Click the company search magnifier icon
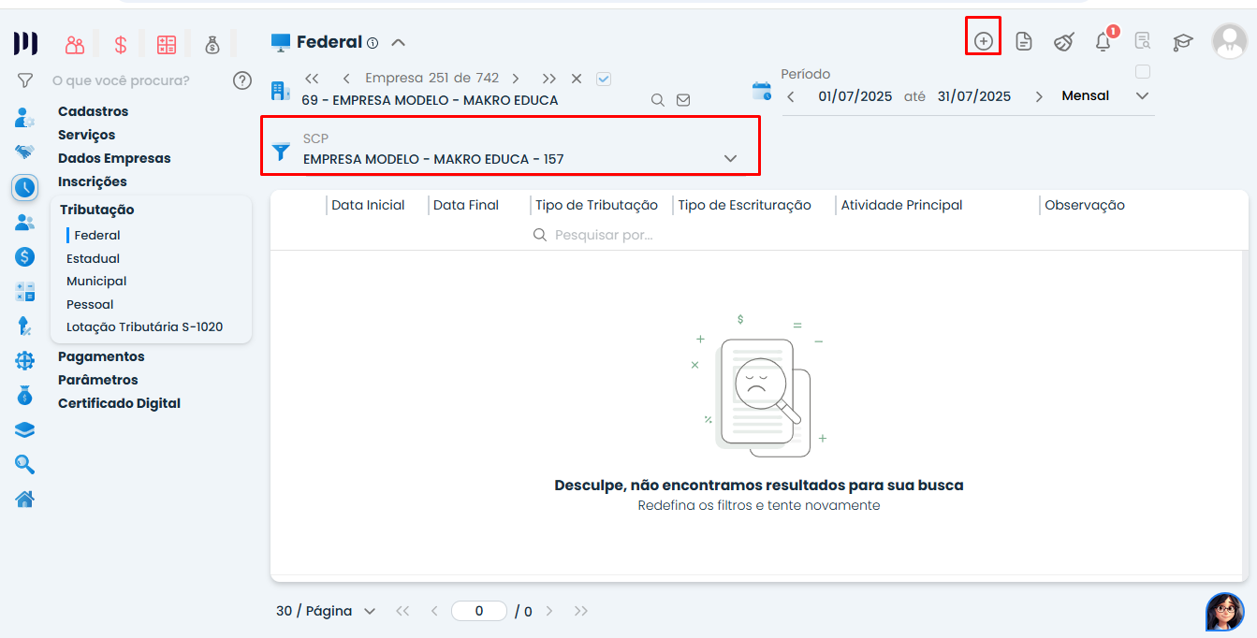Screen dimensions: 1257x638 click(x=658, y=100)
